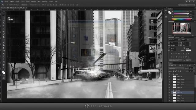Click the Navigation panel preview thumbnail
Viewport: 196px width, 110px height.
click(182, 28)
